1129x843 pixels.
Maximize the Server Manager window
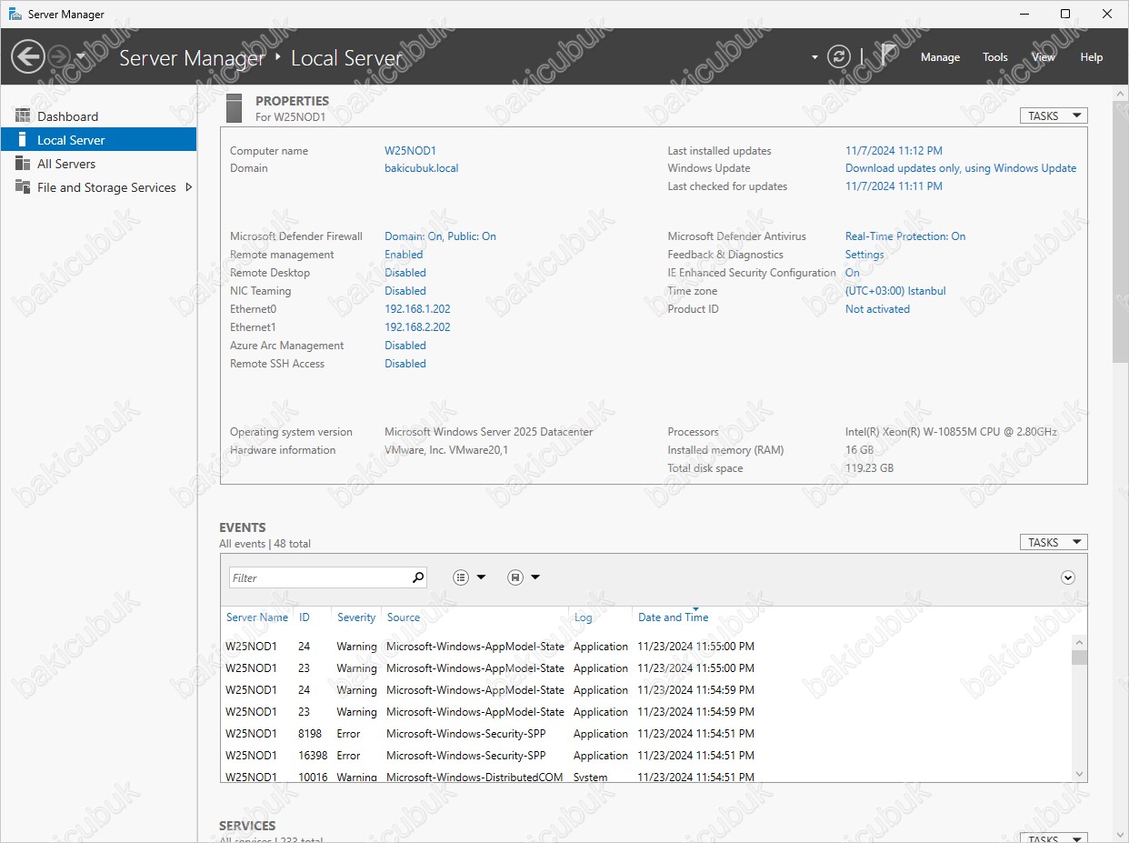(x=1065, y=14)
